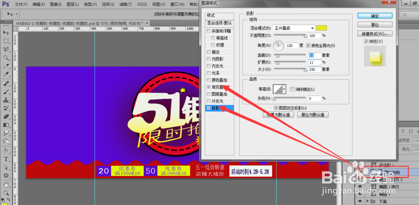Select the Hand tool
The image size is (419, 205).
pos(6,185)
